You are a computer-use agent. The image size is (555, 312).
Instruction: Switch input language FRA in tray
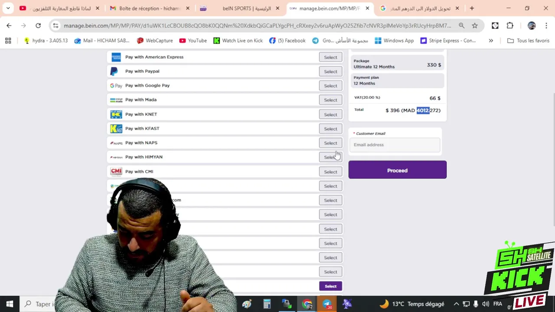click(497, 304)
